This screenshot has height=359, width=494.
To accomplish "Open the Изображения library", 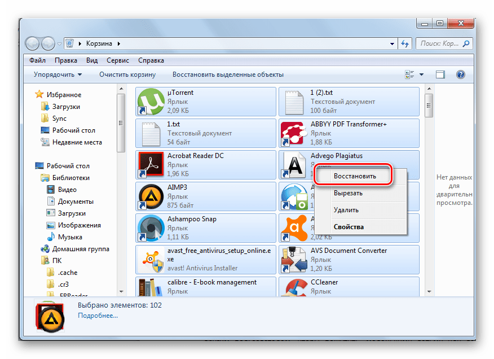I will tap(80, 225).
